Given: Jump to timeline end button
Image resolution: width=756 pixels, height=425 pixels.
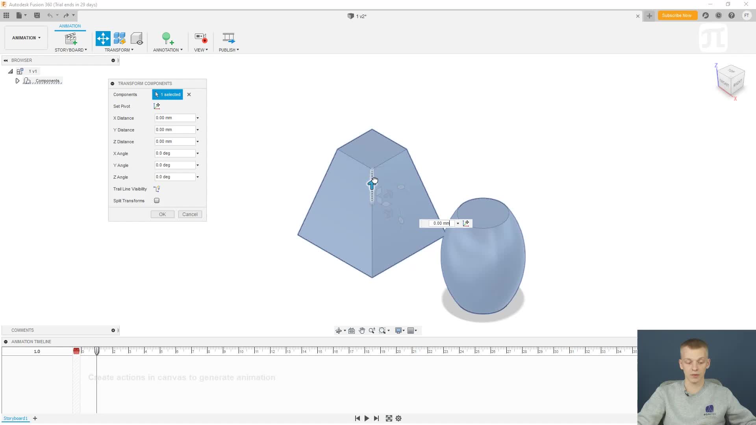Looking at the screenshot, I should [376, 418].
